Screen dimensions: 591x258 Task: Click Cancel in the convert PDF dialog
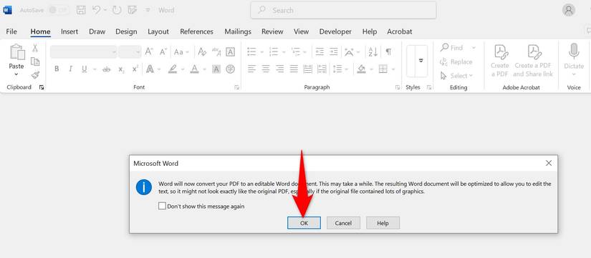tap(343, 223)
